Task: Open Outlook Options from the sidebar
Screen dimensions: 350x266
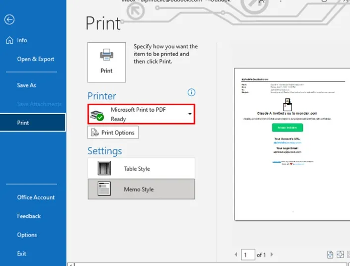Action: (27, 235)
